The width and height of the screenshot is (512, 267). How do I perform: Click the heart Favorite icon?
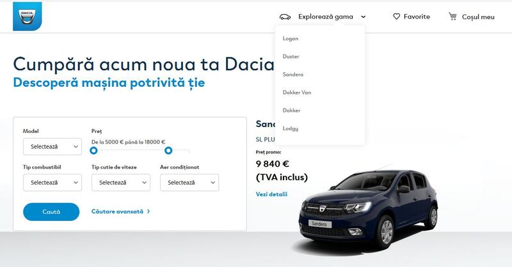coord(396,17)
